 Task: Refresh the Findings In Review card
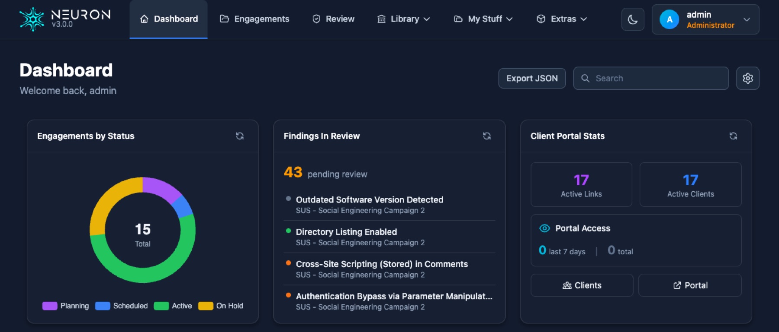487,136
